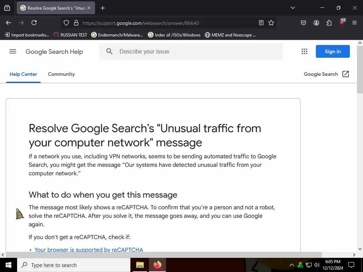The height and width of the screenshot is (272, 363).
Task: Click the horizontal scrollbar thumb
Action: (164, 255)
